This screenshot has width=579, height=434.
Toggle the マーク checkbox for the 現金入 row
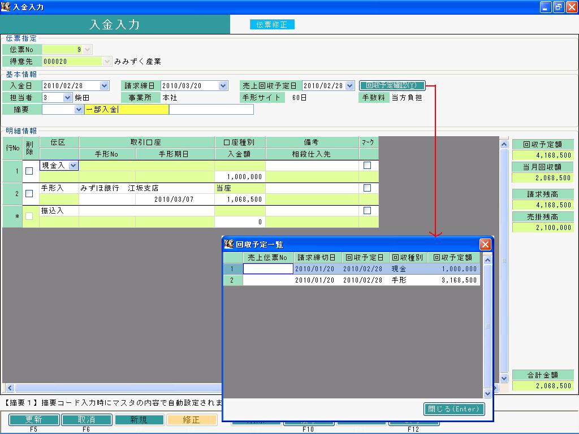click(367, 166)
